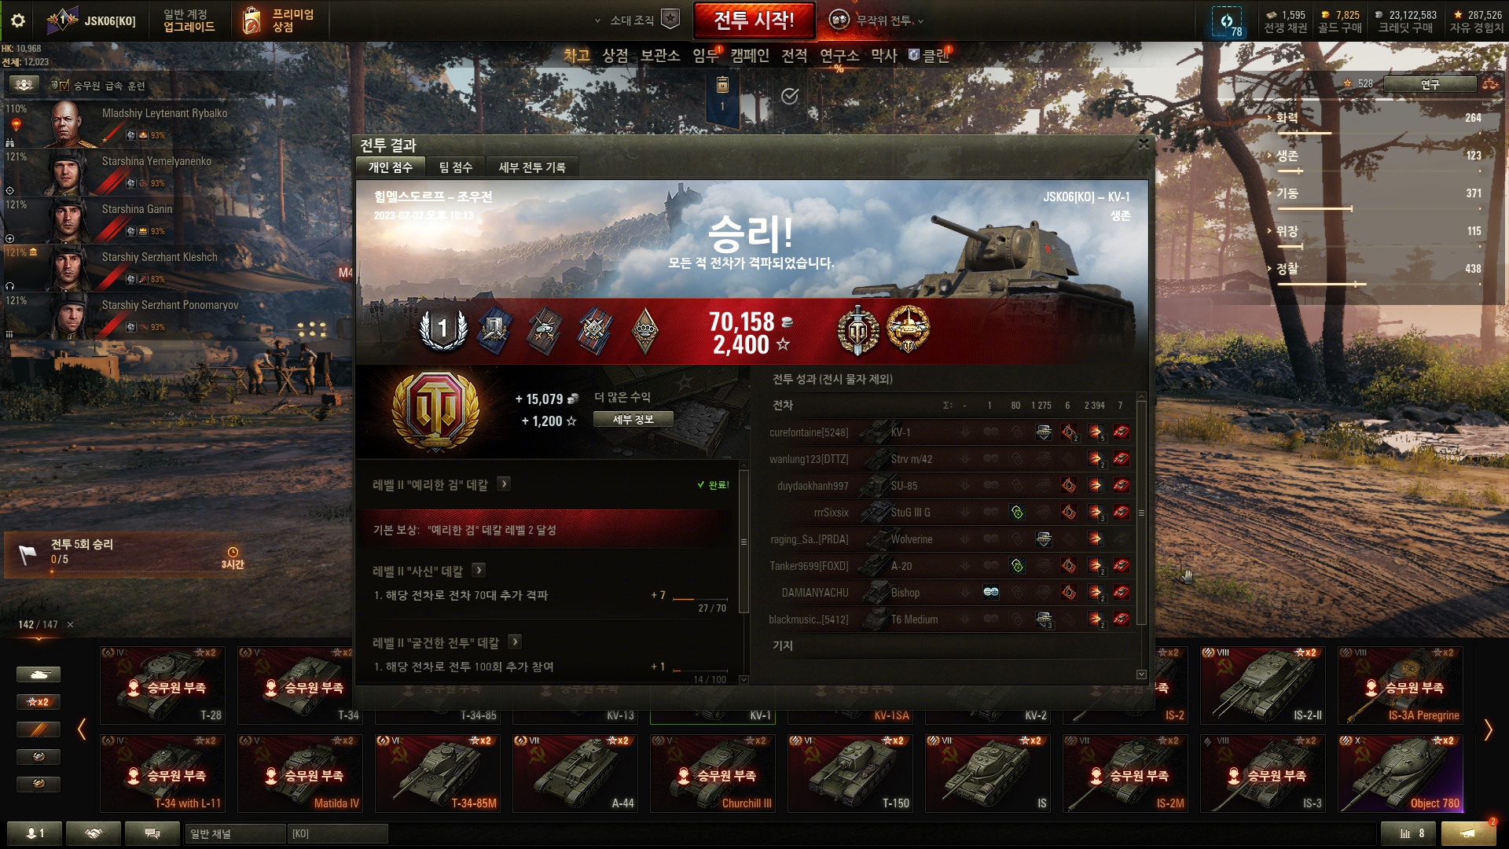Toggle the x2 bonus vehicle filter

click(x=38, y=702)
